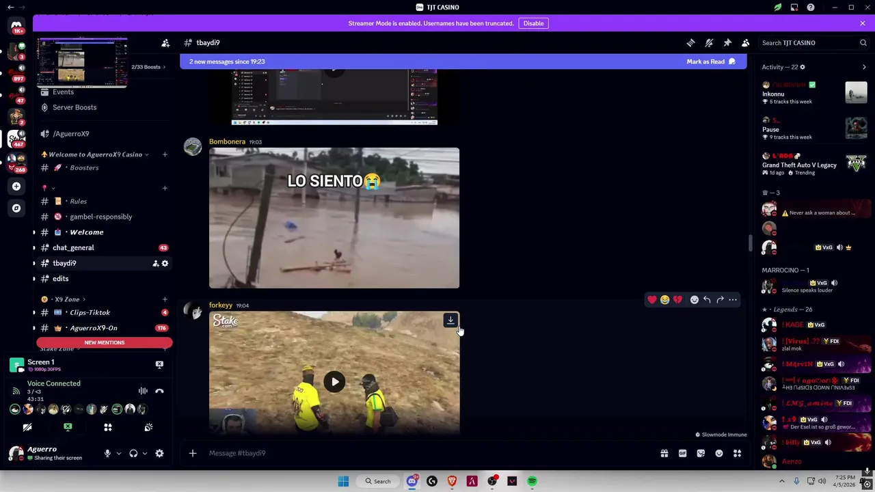Open the add reaction picker on message
This screenshot has height=492, width=875.
pos(695,300)
